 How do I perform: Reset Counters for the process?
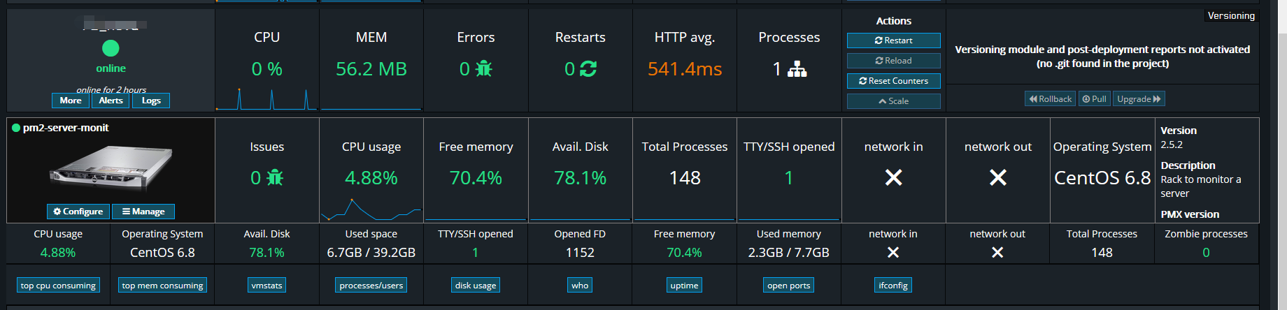click(893, 81)
